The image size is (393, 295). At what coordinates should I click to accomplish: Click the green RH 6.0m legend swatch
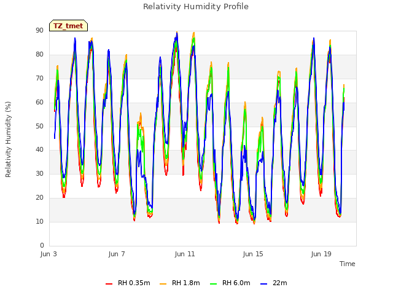[213, 284]
